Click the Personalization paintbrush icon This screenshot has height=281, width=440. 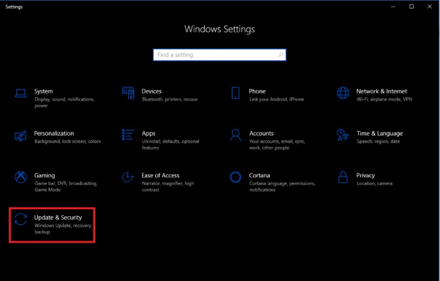[20, 136]
